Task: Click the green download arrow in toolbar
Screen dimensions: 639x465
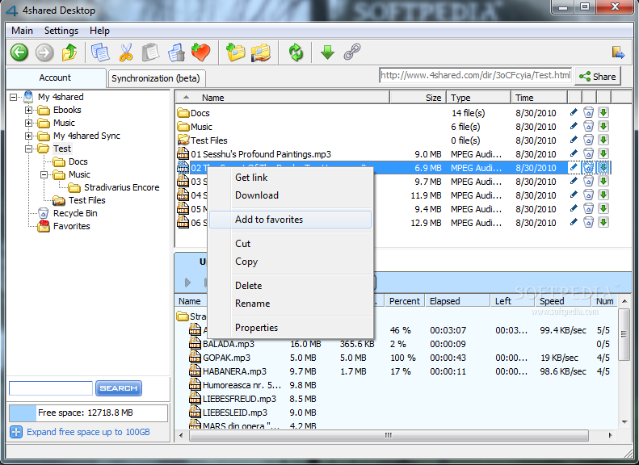Action: tap(327, 53)
